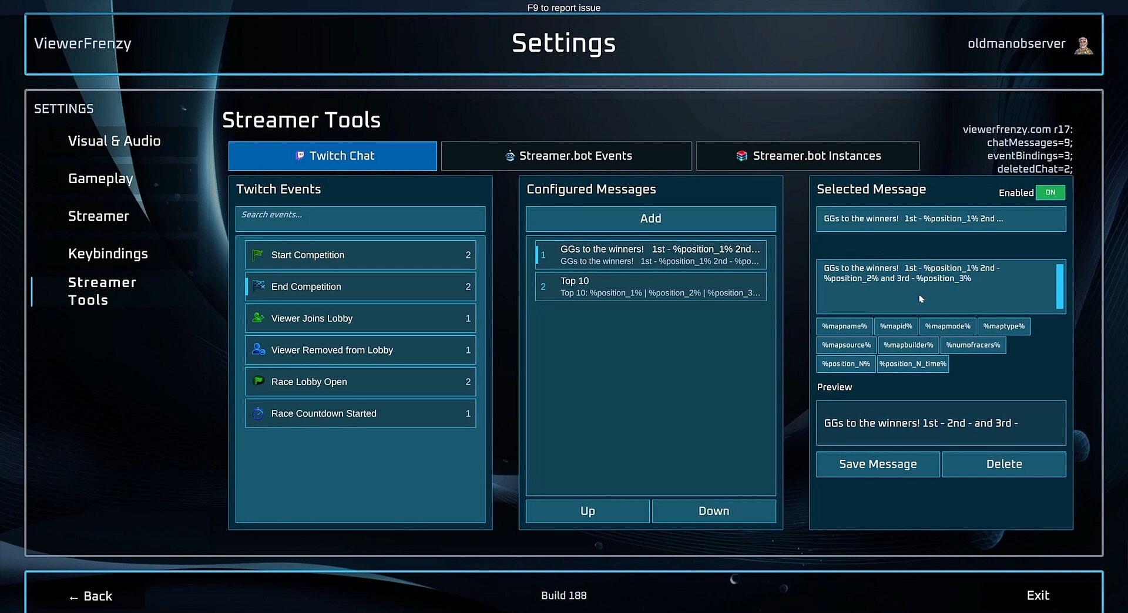The width and height of the screenshot is (1128, 613).
Task: Click the Viewer Removed from Lobby icon
Action: [258, 349]
